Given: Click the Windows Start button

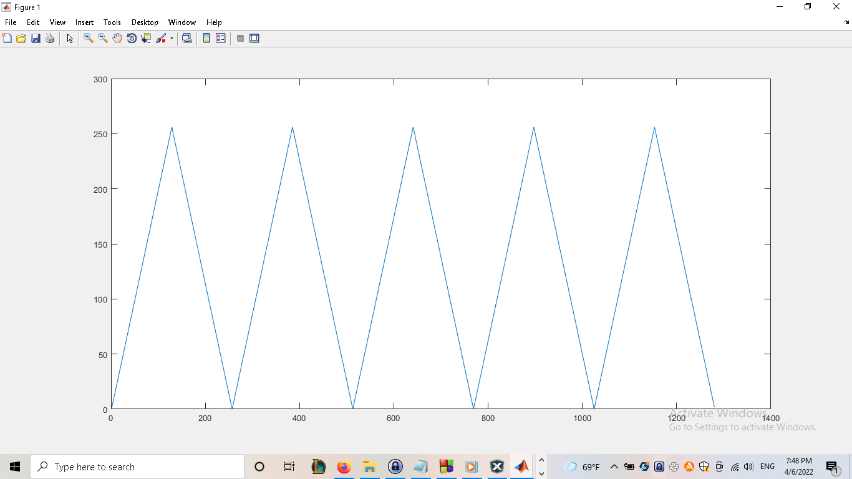Looking at the screenshot, I should [x=15, y=467].
